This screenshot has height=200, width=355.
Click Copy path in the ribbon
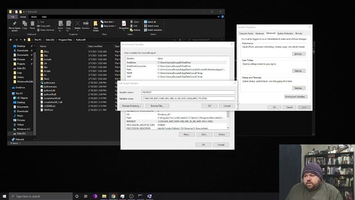point(44,26)
